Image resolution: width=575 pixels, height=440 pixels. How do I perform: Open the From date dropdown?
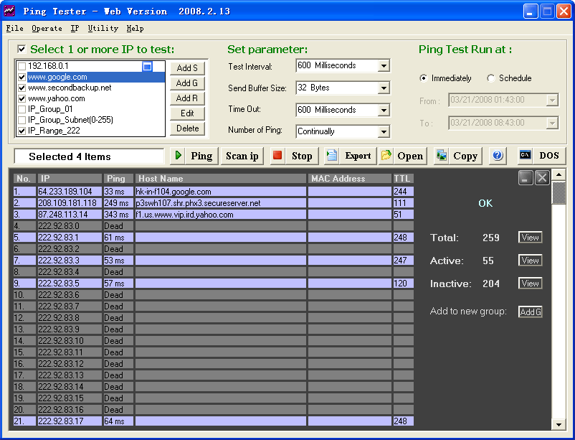[x=552, y=100]
